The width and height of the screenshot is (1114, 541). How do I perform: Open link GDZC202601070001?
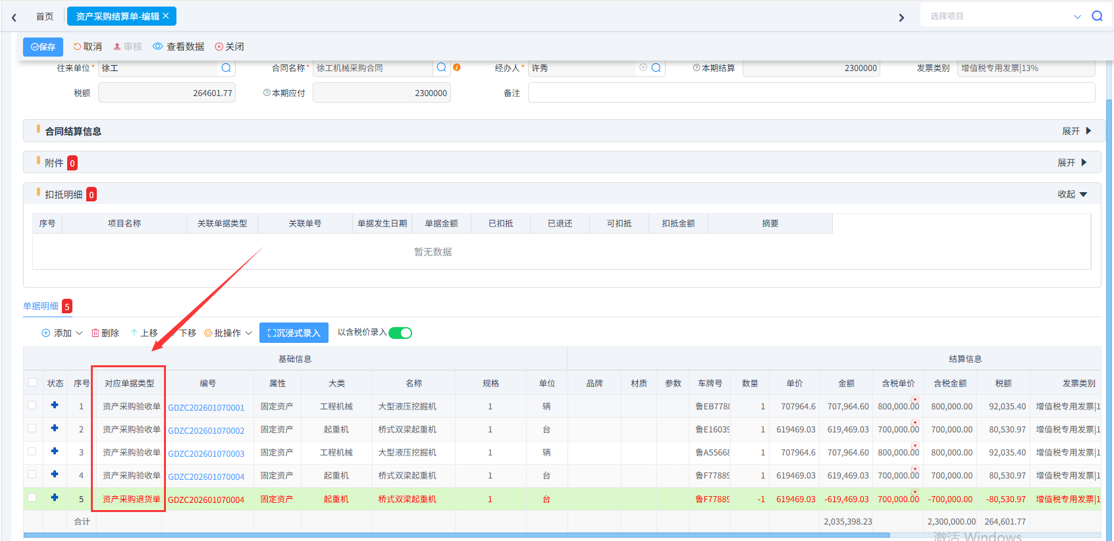tap(206, 407)
